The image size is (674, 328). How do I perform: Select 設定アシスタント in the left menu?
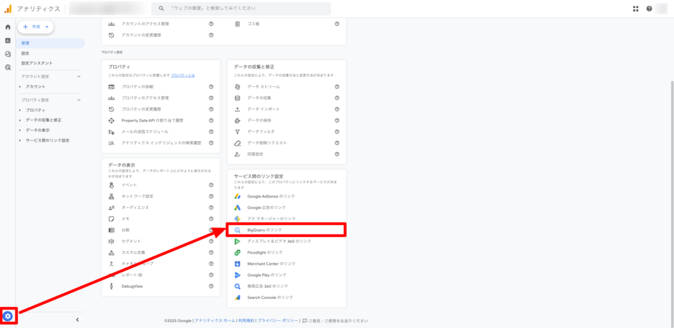coord(37,63)
